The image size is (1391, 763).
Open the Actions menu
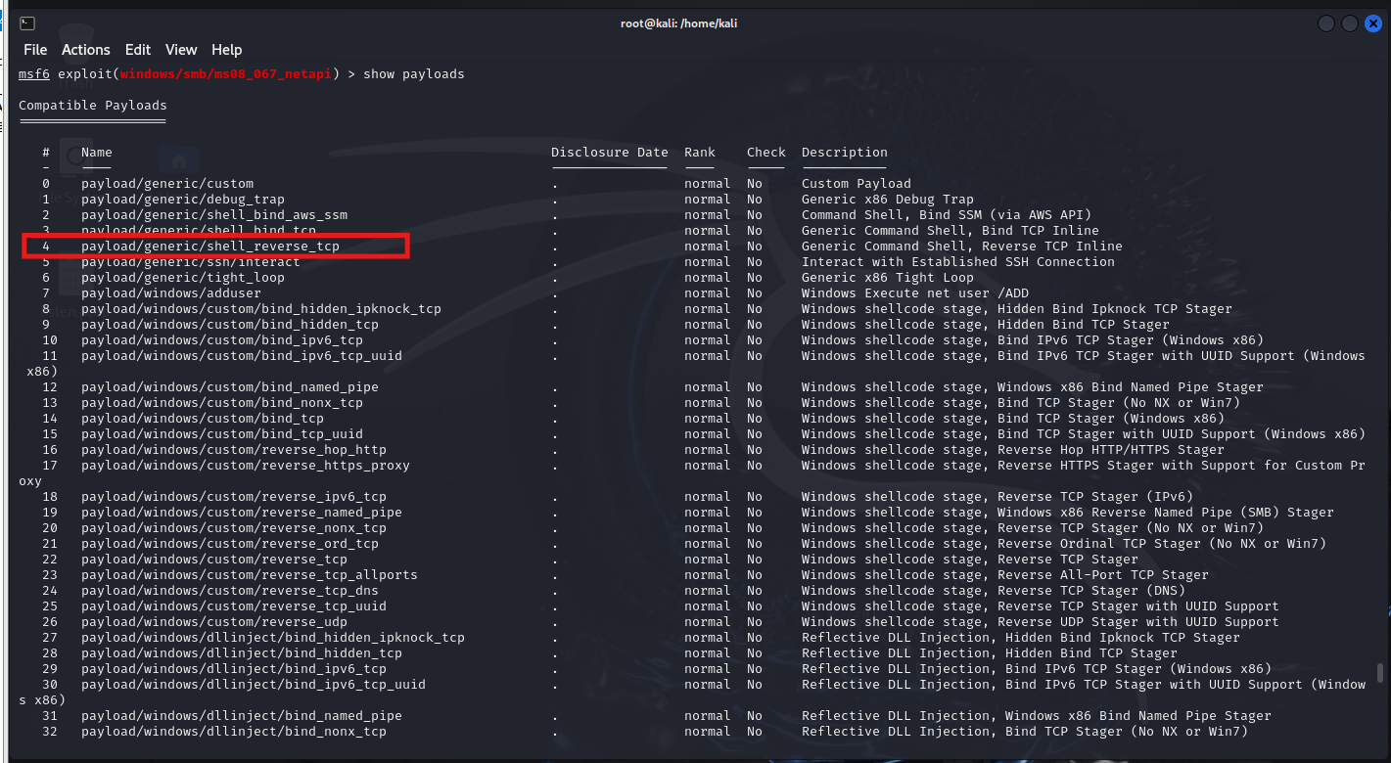pyautogui.click(x=86, y=50)
